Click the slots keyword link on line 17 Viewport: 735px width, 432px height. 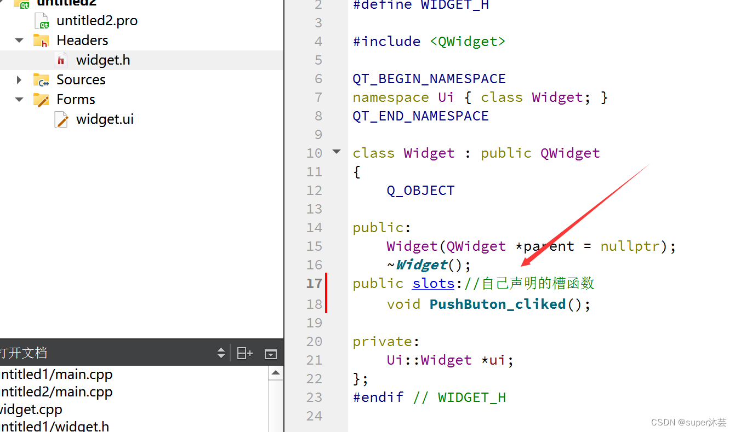[x=434, y=284]
